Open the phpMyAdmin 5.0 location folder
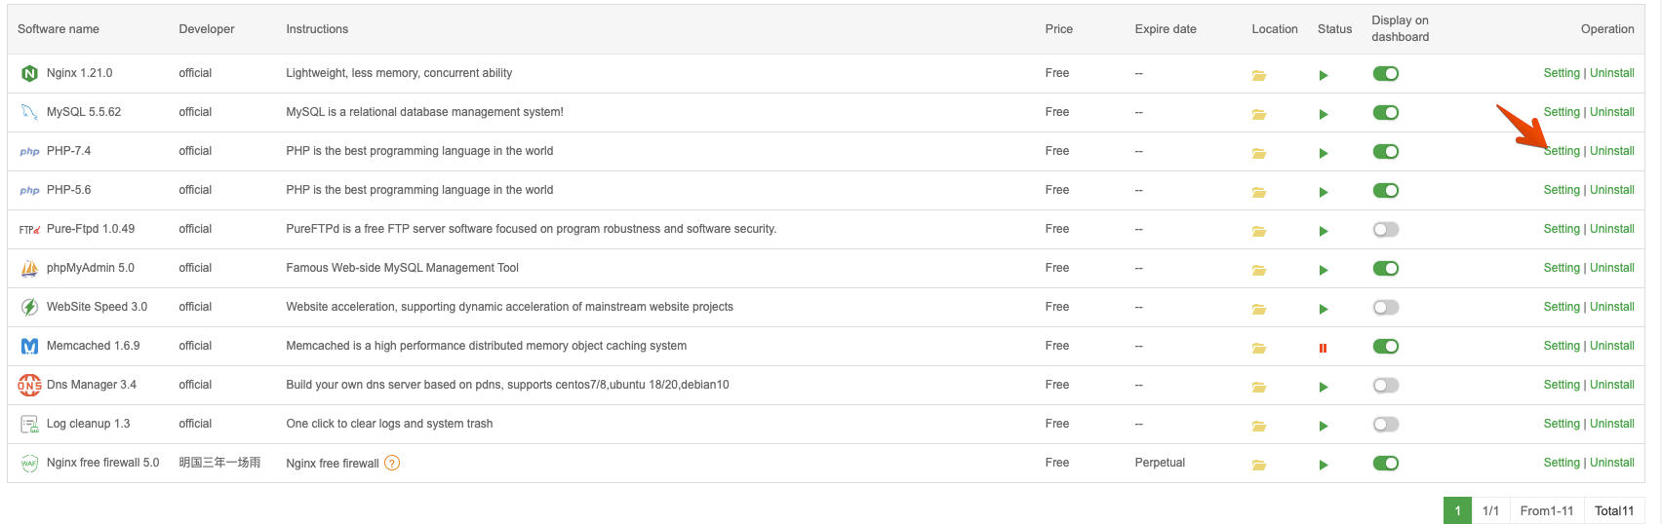Screen dimensions: 1662x524 pos(1258,270)
